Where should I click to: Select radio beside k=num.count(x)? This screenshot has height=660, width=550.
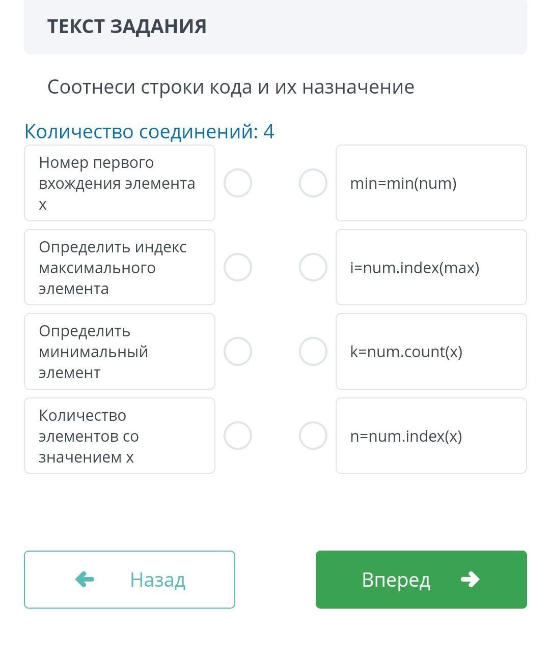point(313,352)
